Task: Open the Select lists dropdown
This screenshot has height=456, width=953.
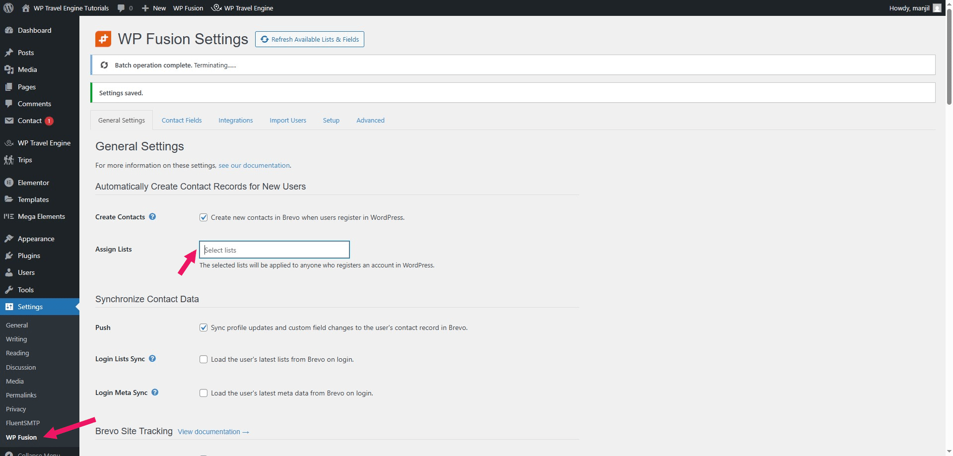Action: pos(274,250)
